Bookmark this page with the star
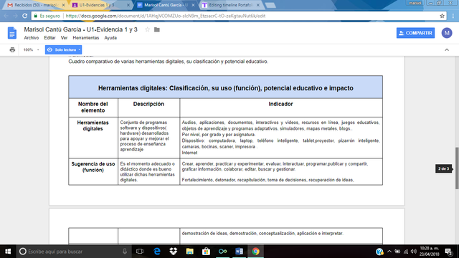The width and height of the screenshot is (459, 258). (442, 16)
